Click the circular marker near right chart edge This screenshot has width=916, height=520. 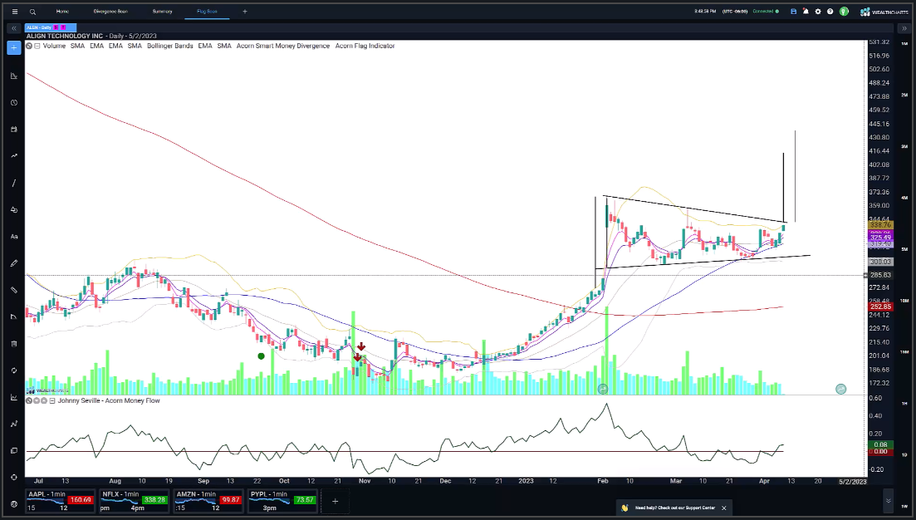[x=840, y=389]
